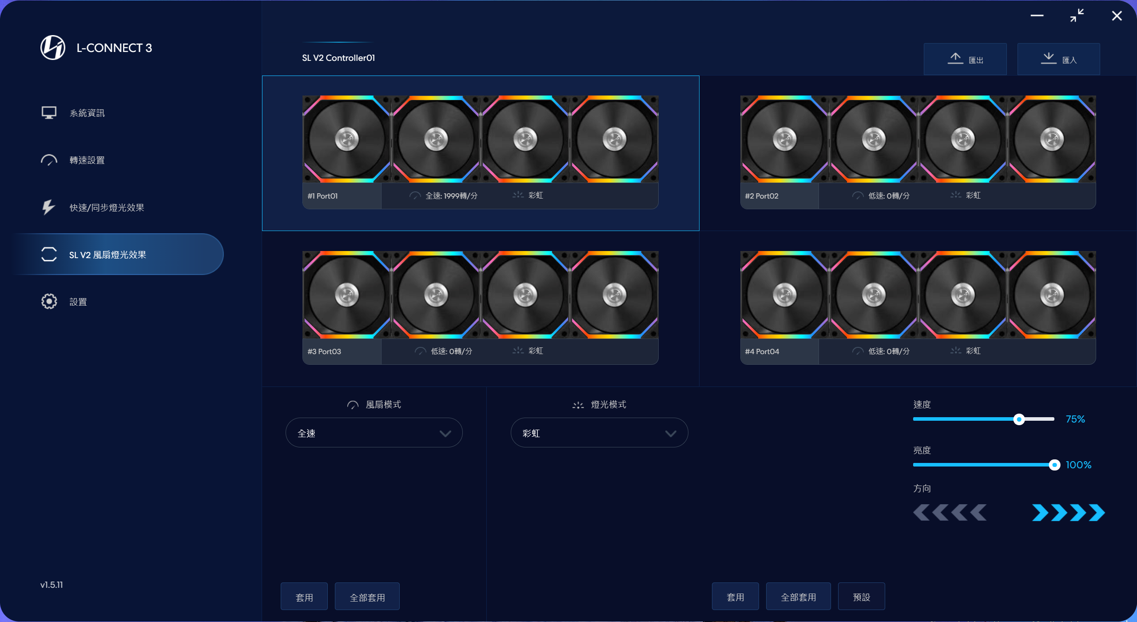Screen dimensions: 1137x622
Task: Click the Port03 speed gauge icon
Action: (420, 351)
